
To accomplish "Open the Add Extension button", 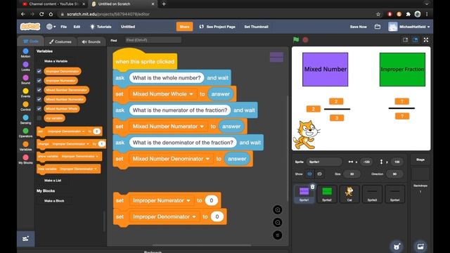I will pyautogui.click(x=25, y=239).
